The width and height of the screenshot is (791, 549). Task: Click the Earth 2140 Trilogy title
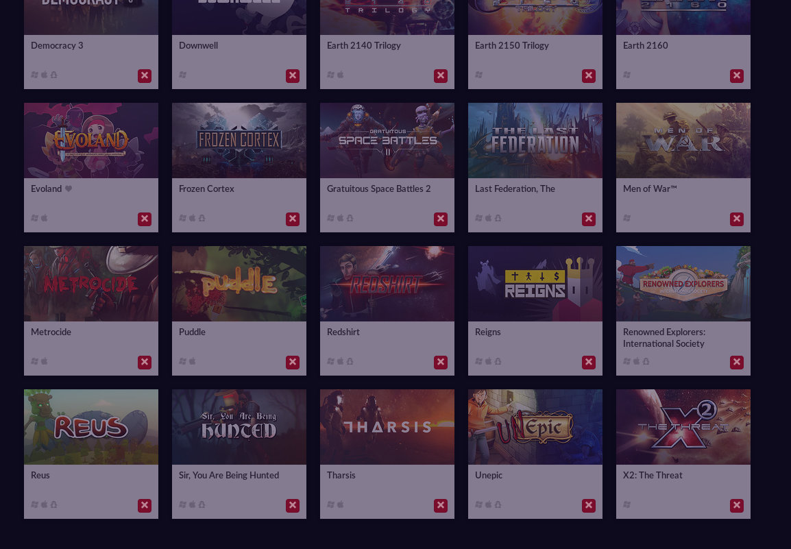coord(364,45)
